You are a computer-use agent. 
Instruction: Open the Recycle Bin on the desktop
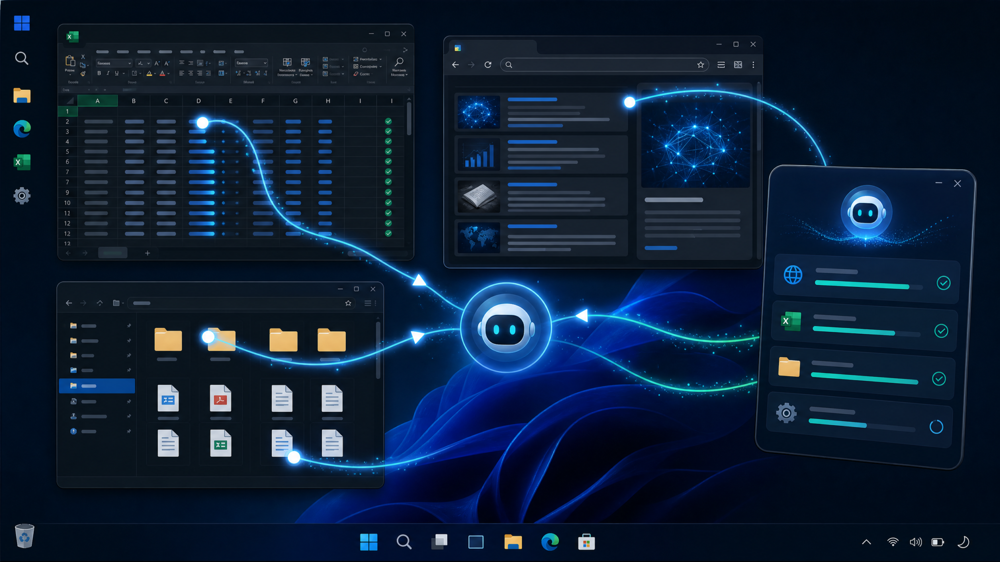(24, 536)
